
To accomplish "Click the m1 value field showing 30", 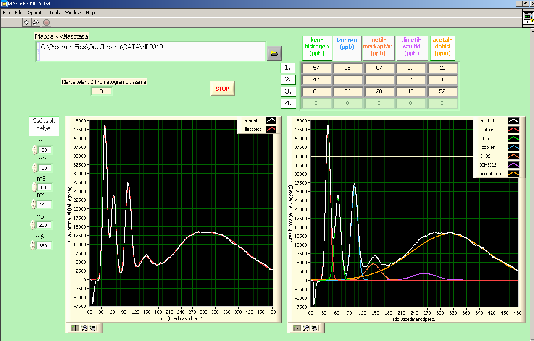I will click(44, 150).
